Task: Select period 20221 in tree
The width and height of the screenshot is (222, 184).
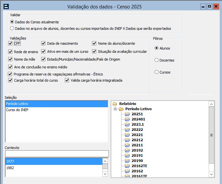Action: [x=137, y=135]
